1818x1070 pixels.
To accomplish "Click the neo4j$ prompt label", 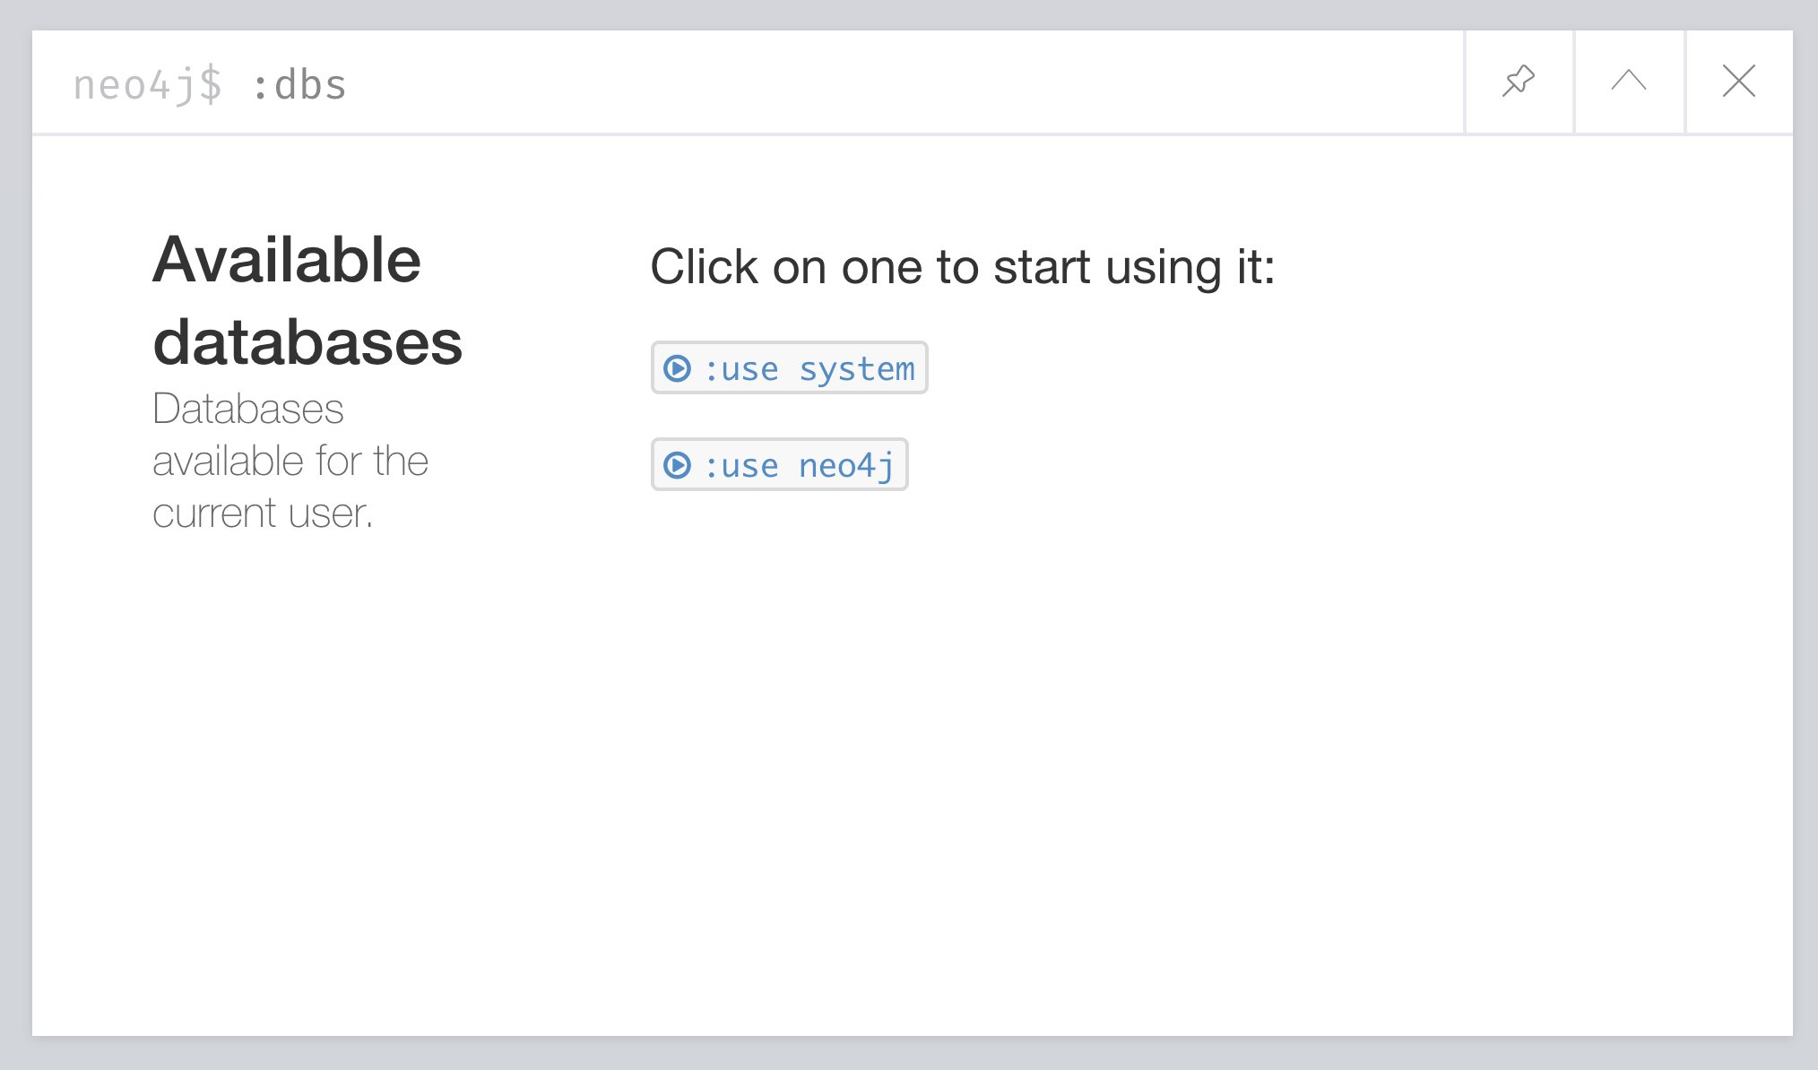I will tap(148, 86).
